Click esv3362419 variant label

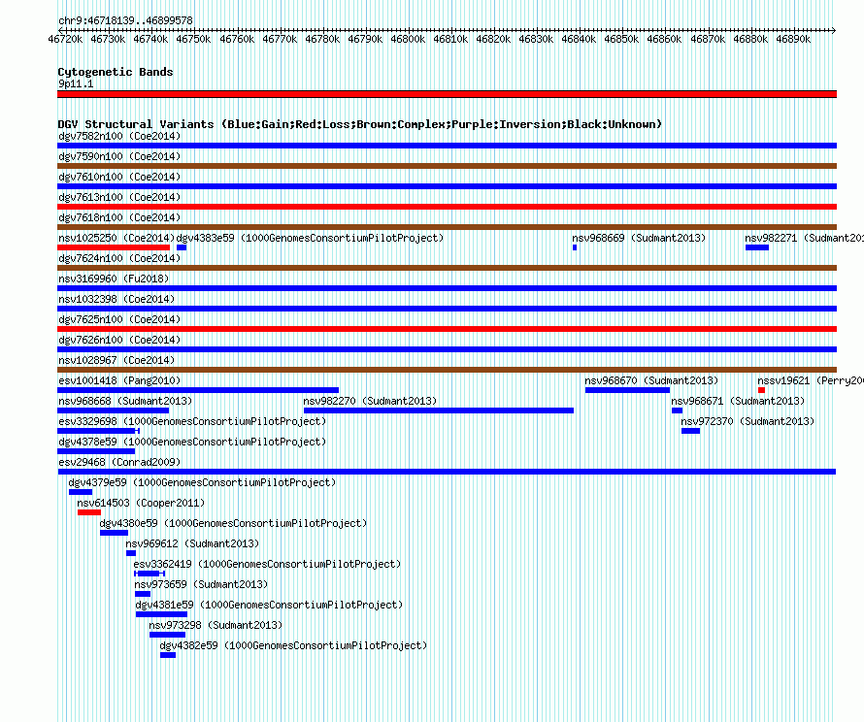[x=267, y=564]
